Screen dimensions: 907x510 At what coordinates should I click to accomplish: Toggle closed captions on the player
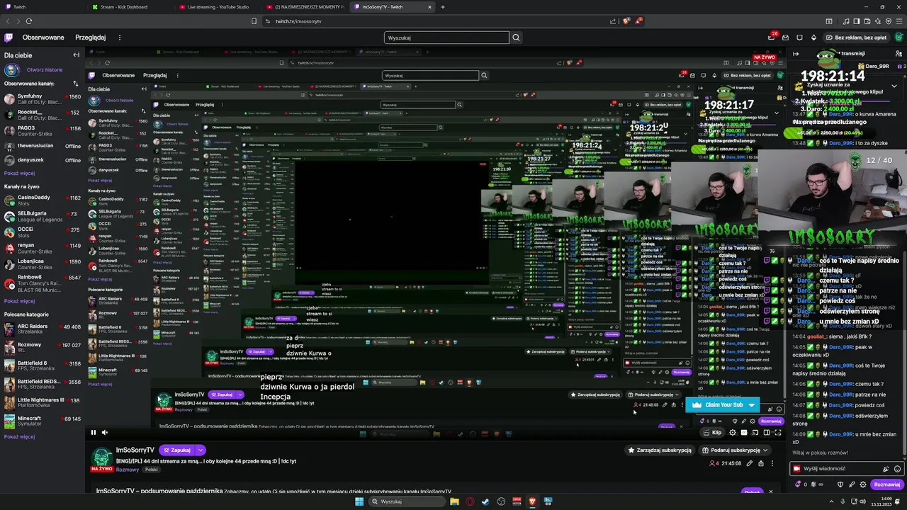(744, 433)
